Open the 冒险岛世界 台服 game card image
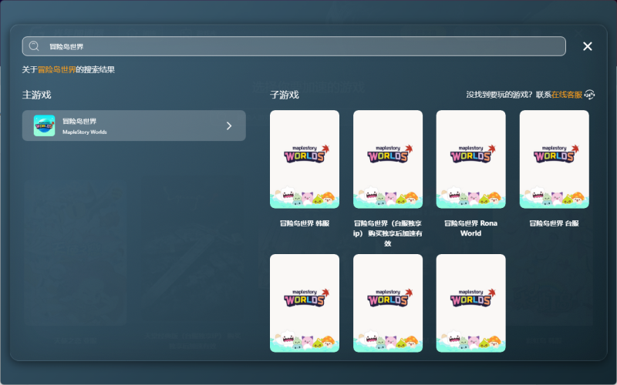The height and width of the screenshot is (385, 617). click(x=555, y=159)
